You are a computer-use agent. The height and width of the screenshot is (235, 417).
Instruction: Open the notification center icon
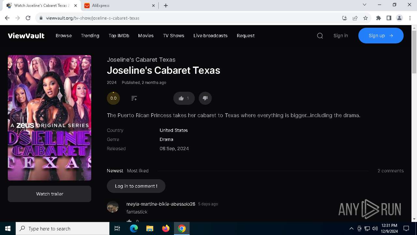[x=406, y=228]
